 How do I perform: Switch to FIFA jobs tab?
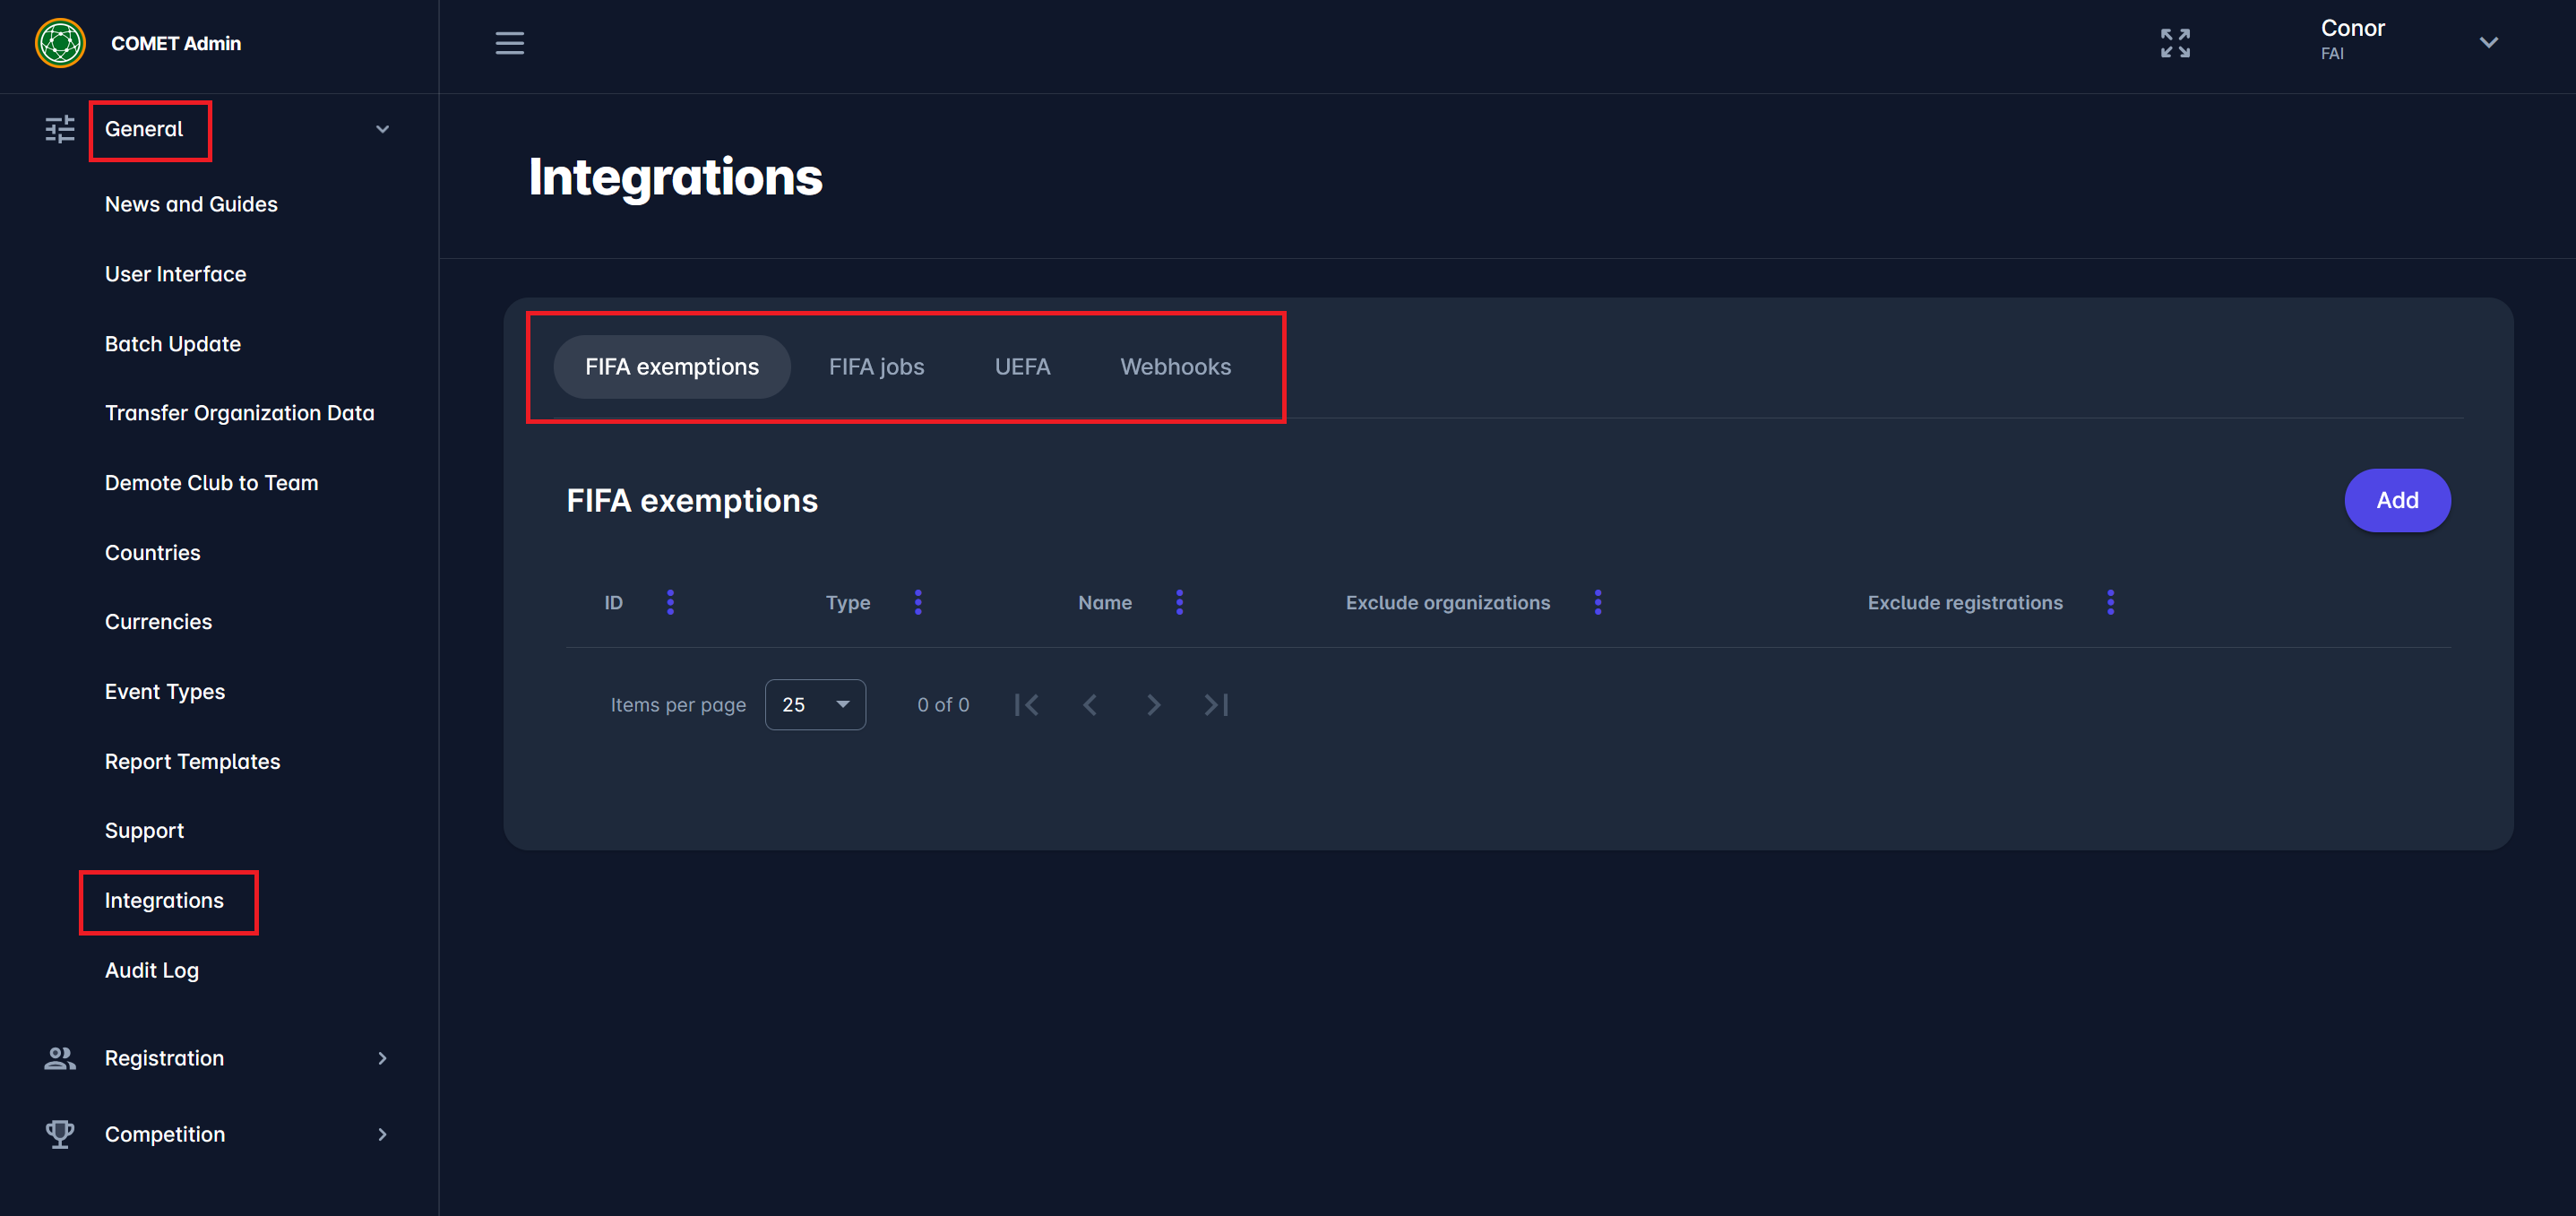[876, 367]
